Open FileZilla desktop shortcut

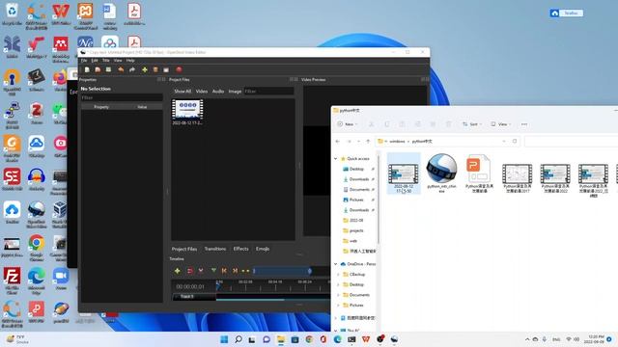(x=12, y=280)
